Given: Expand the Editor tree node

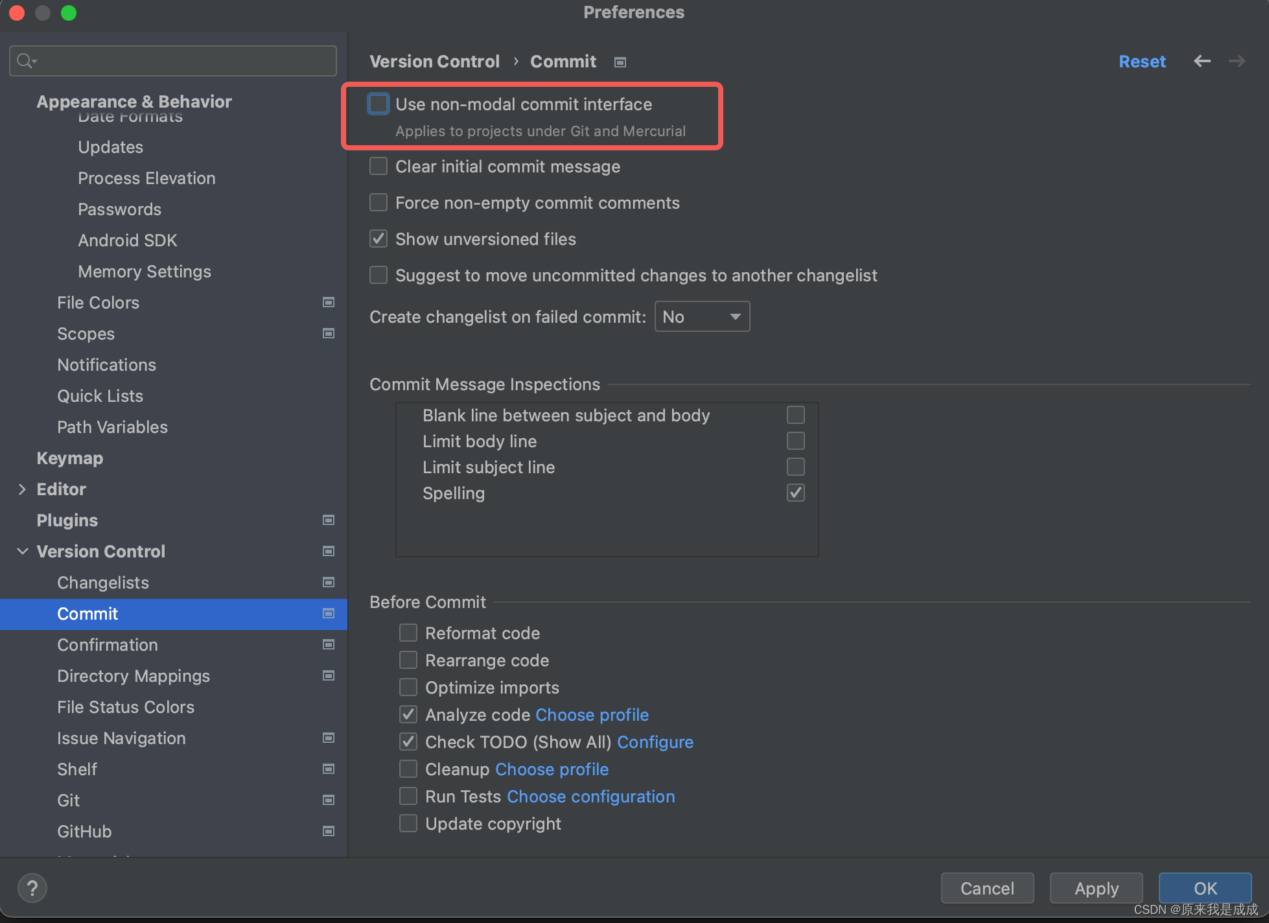Looking at the screenshot, I should click(23, 489).
